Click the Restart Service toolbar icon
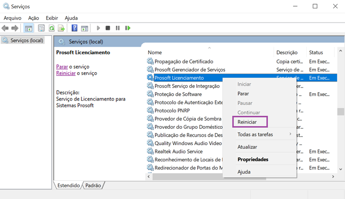Image resolution: width=345 pixels, height=199 pixels. pyautogui.click(x=128, y=28)
